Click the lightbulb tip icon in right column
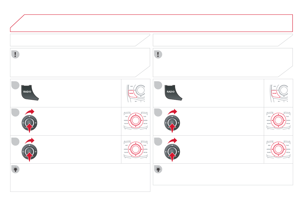 pos(159,169)
